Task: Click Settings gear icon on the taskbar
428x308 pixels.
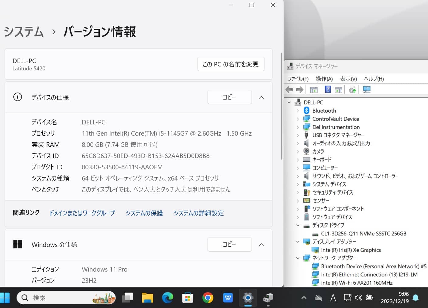Action: [248, 298]
